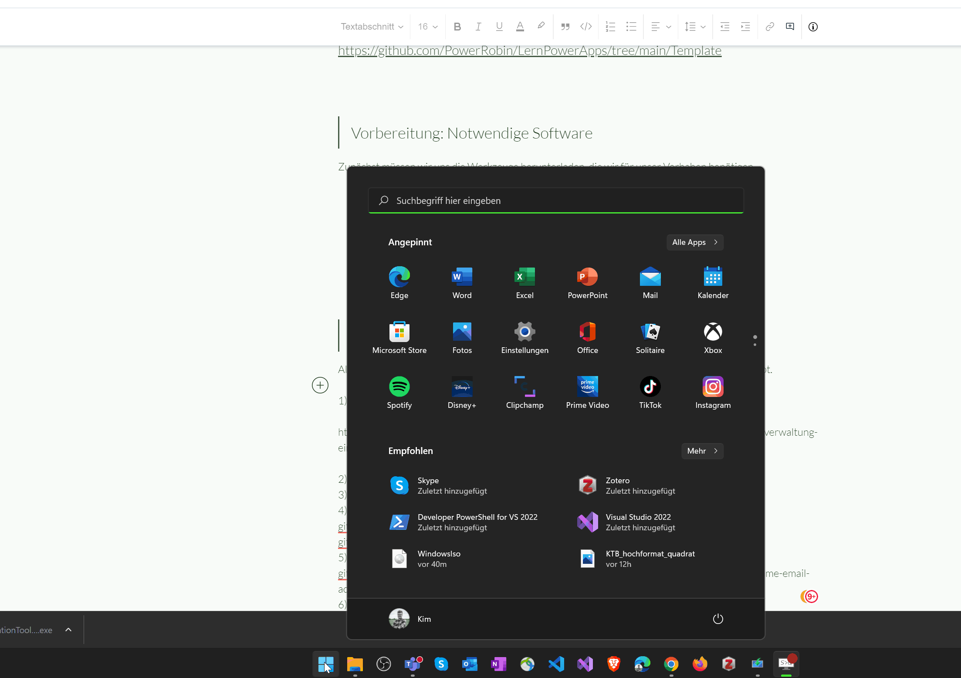Viewport: 961px width, 678px height.
Task: Insert a link using the editor toolbar
Action: (x=769, y=27)
